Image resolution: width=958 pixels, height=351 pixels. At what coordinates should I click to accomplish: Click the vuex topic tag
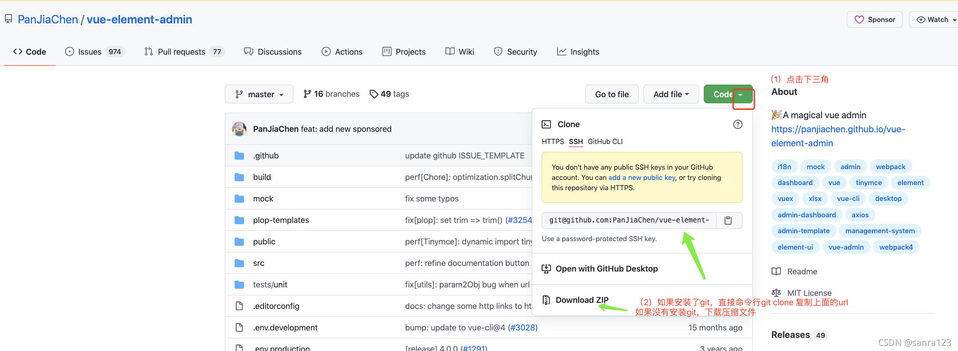point(785,199)
